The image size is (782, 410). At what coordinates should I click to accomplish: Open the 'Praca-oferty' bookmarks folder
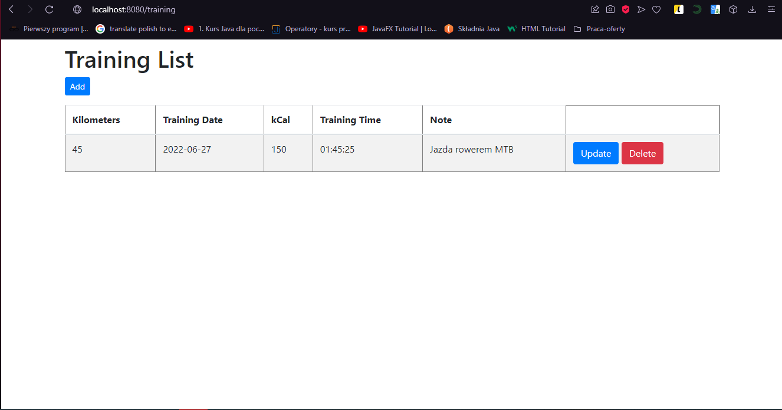pyautogui.click(x=599, y=28)
